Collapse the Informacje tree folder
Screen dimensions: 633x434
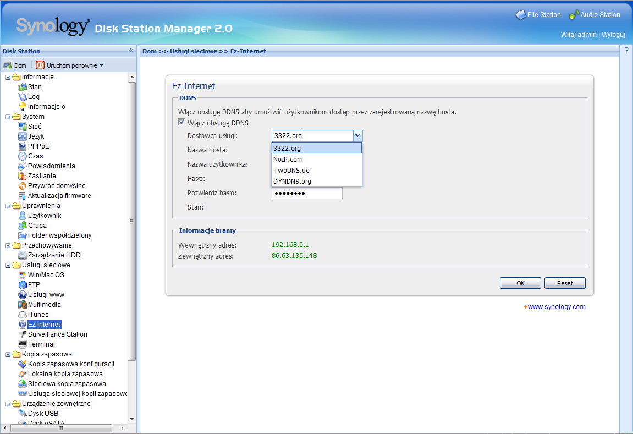[x=8, y=77]
